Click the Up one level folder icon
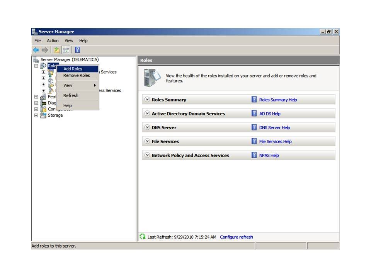The width and height of the screenshot is (371, 278). tap(57, 50)
